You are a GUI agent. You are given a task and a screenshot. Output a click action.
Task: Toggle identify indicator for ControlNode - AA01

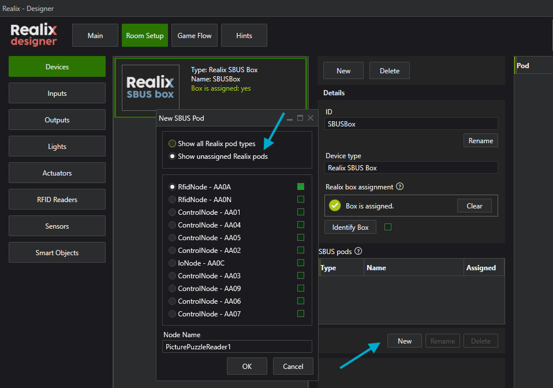tap(301, 212)
